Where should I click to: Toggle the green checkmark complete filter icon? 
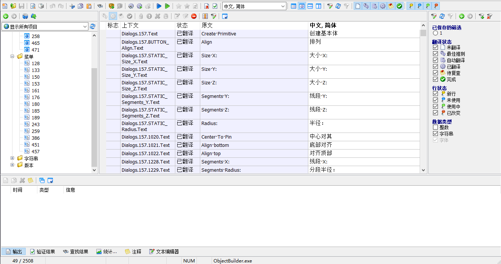click(399, 6)
